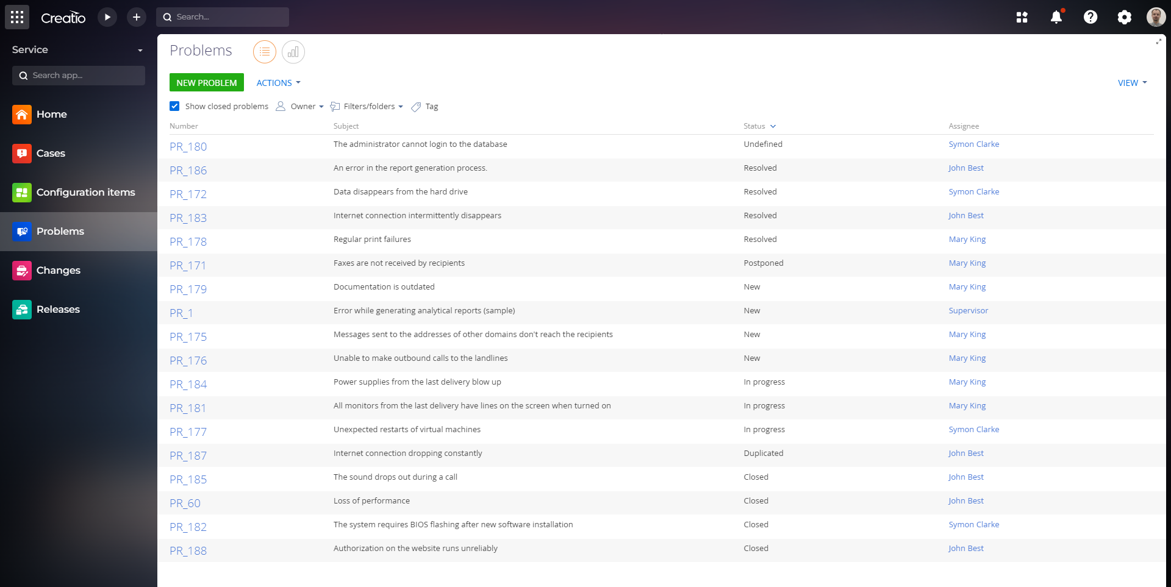1171x587 pixels.
Task: Select subject 'Regular print failures'
Action: (x=372, y=240)
